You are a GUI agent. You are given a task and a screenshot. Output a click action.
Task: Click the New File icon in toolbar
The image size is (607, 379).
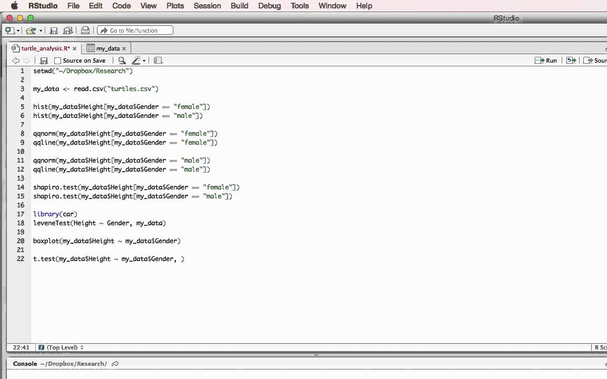point(9,31)
